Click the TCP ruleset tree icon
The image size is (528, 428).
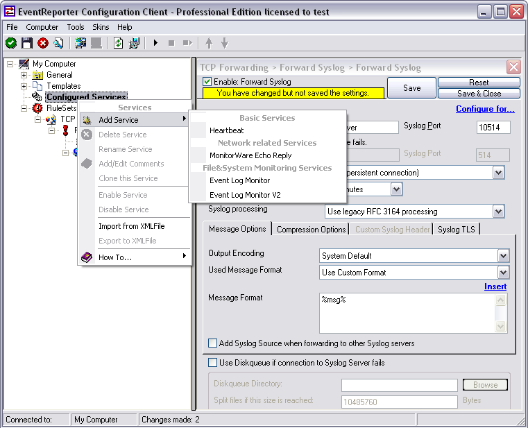point(51,119)
